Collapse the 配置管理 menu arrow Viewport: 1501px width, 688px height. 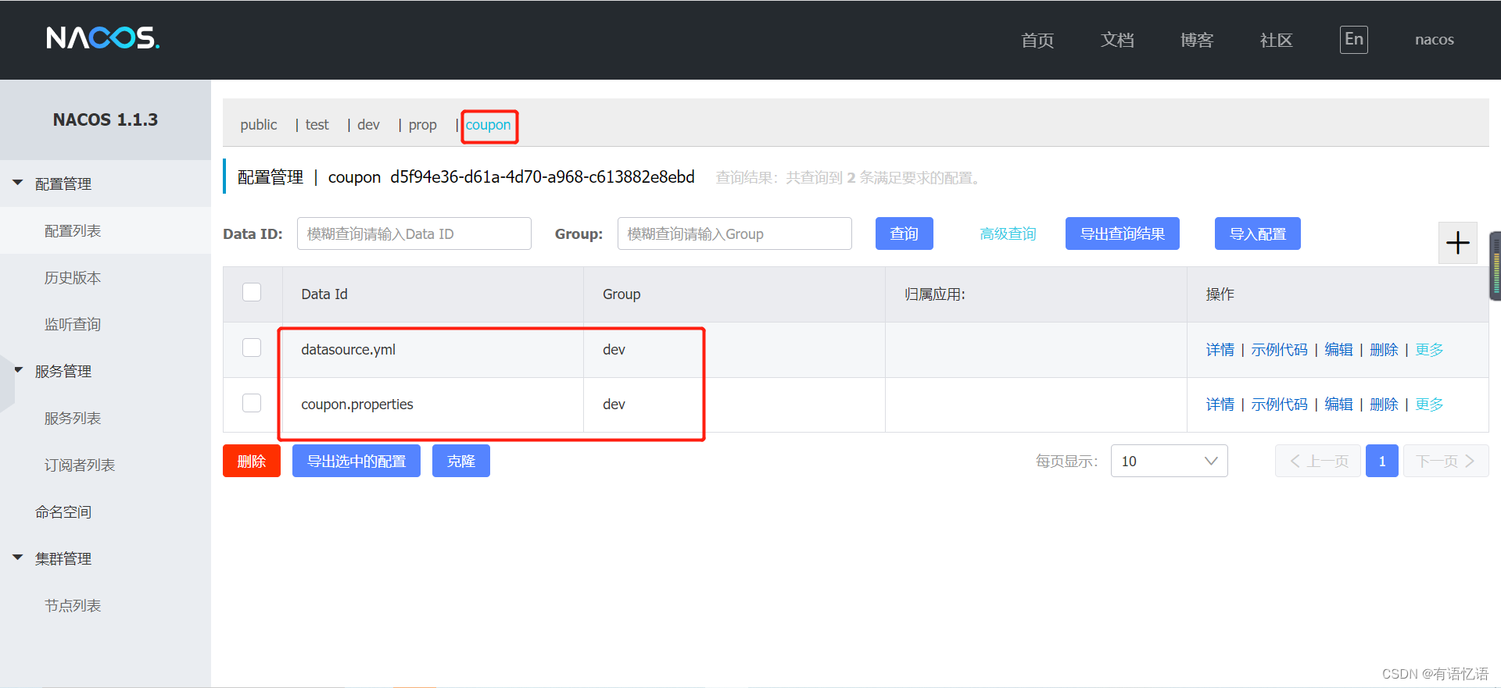[18, 183]
